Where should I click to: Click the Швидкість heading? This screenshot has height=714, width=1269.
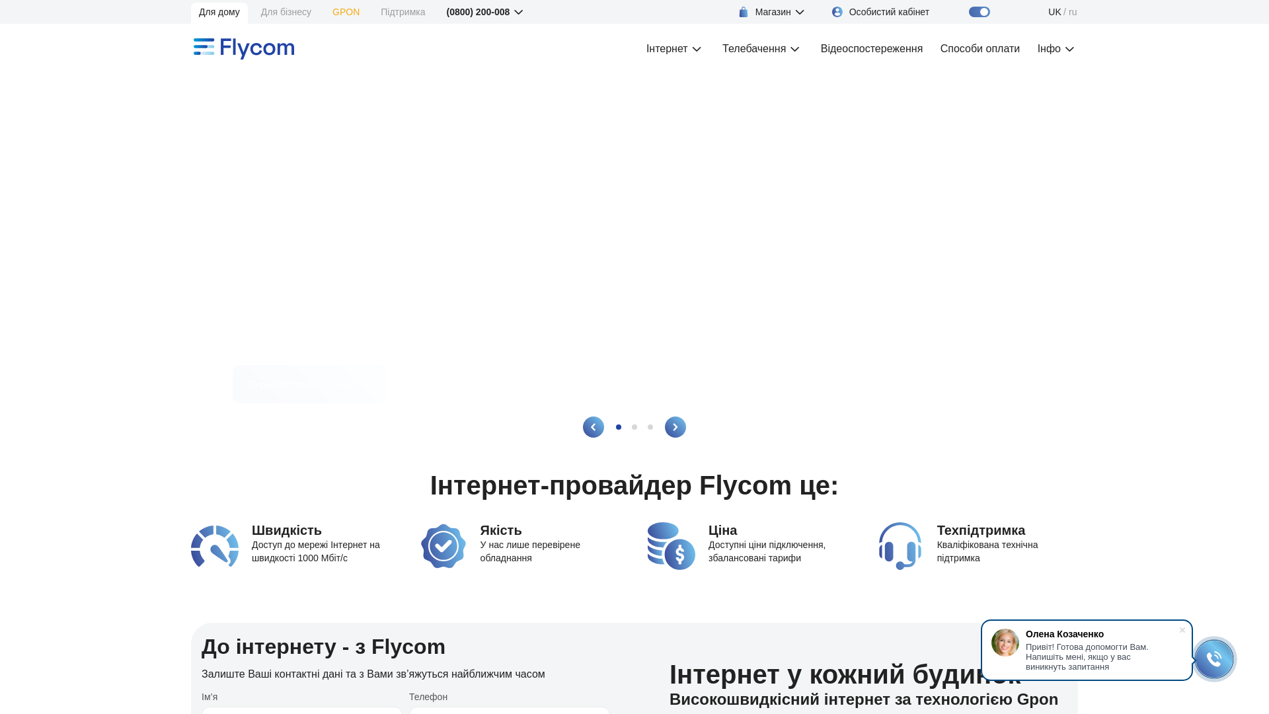point(287,530)
